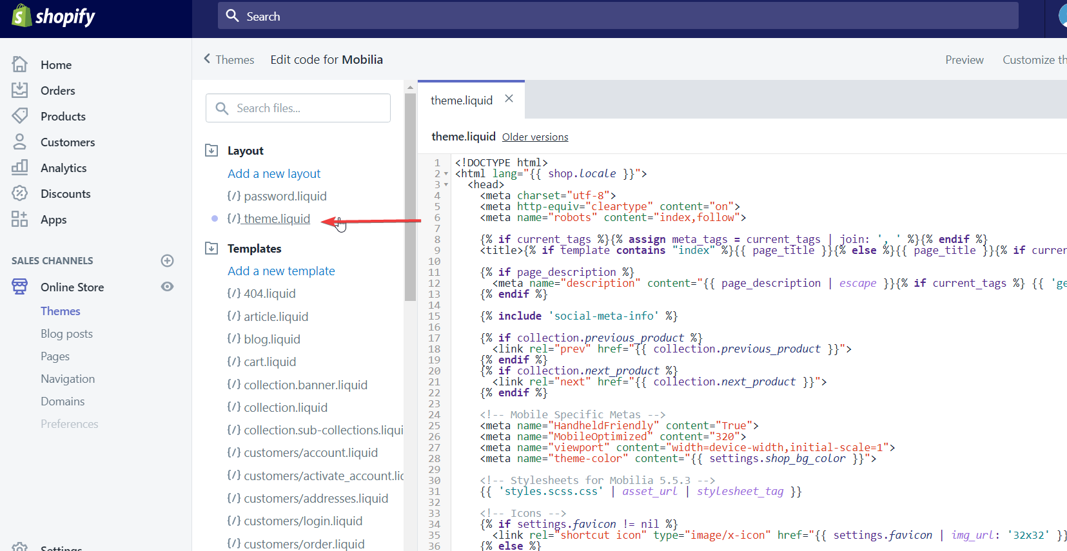Click the Home house icon
The image size is (1067, 551).
point(20,64)
